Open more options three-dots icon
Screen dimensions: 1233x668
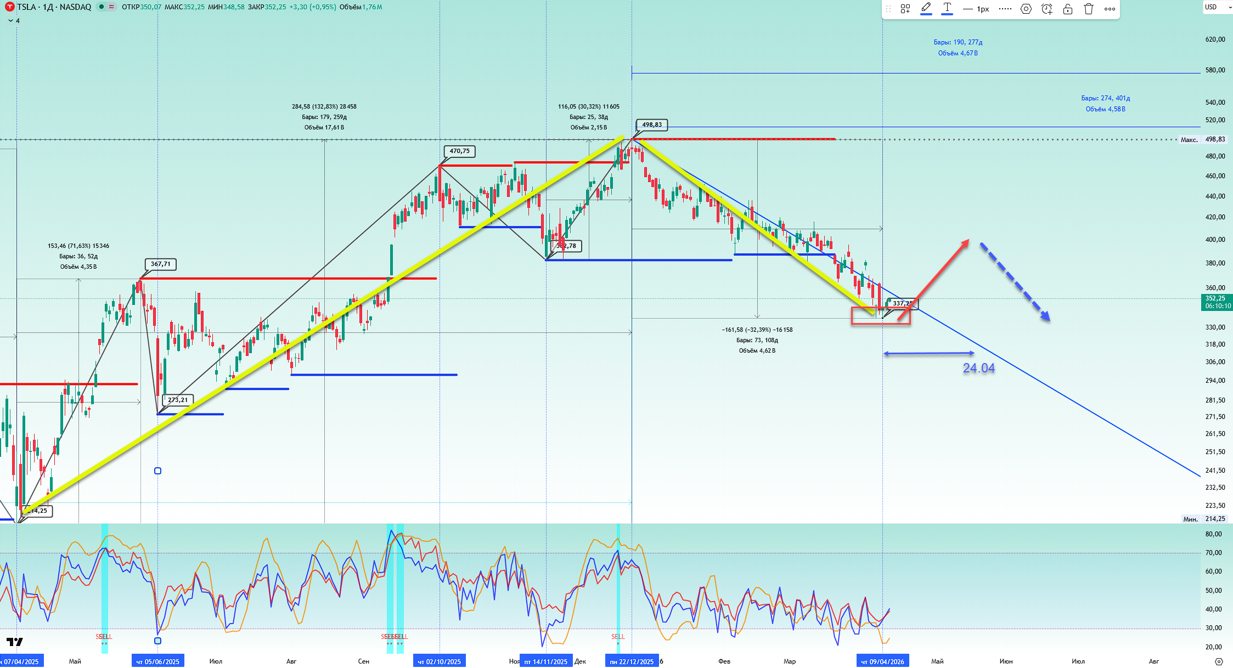[1110, 9]
